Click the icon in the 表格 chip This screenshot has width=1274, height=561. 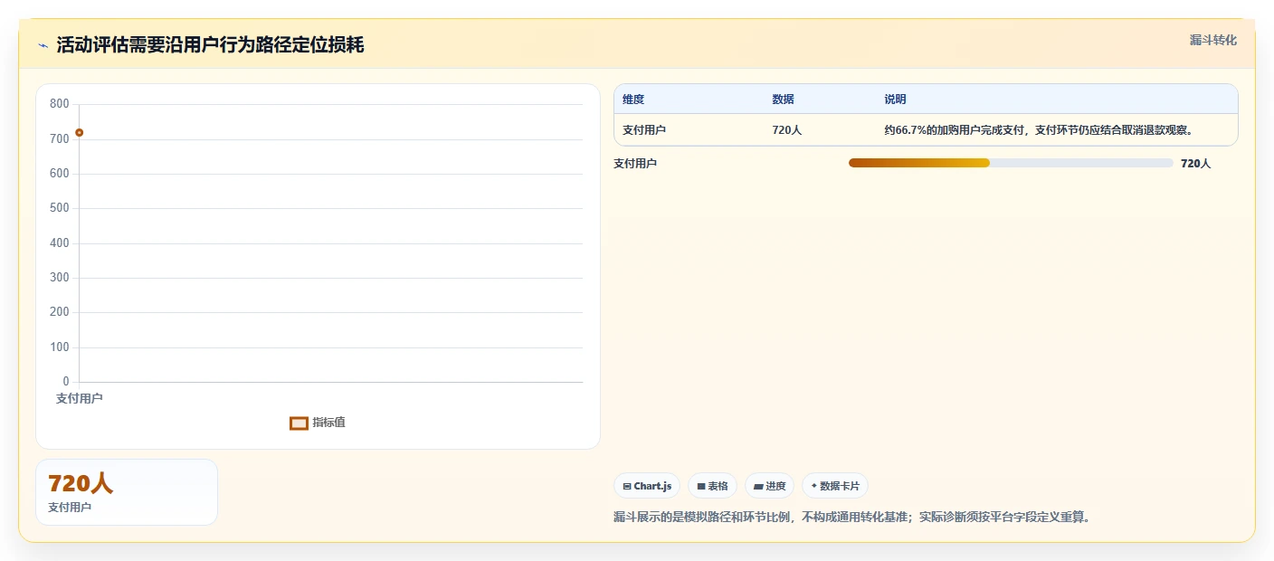point(701,487)
